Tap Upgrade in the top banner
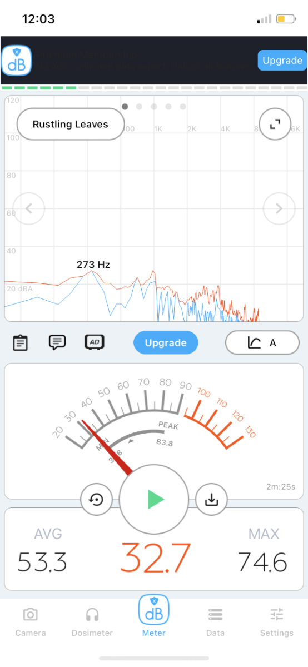This screenshot has height=667, width=308. point(282,61)
